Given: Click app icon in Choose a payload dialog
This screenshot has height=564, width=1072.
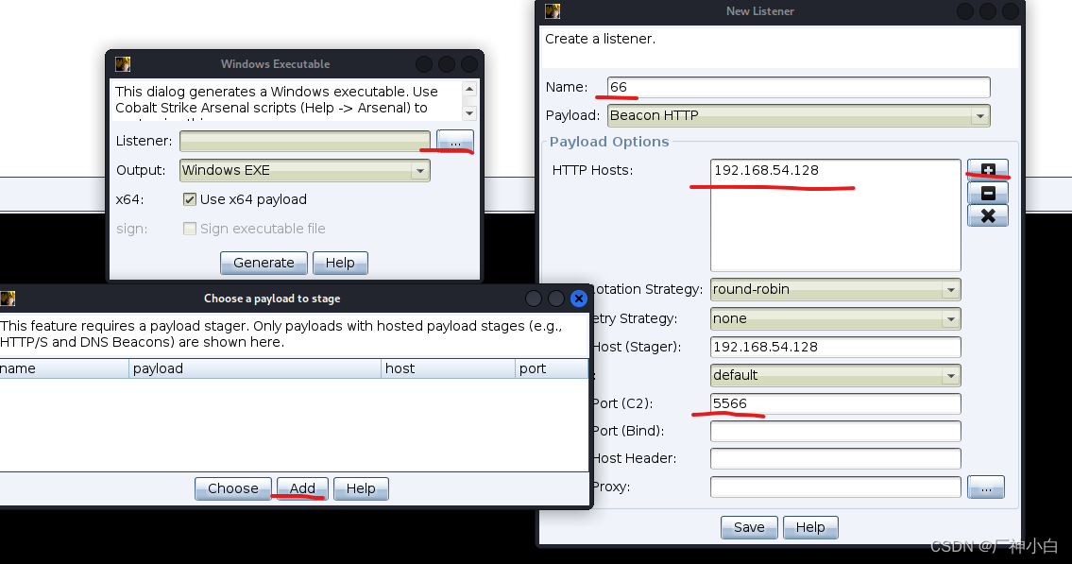Looking at the screenshot, I should click(8, 299).
